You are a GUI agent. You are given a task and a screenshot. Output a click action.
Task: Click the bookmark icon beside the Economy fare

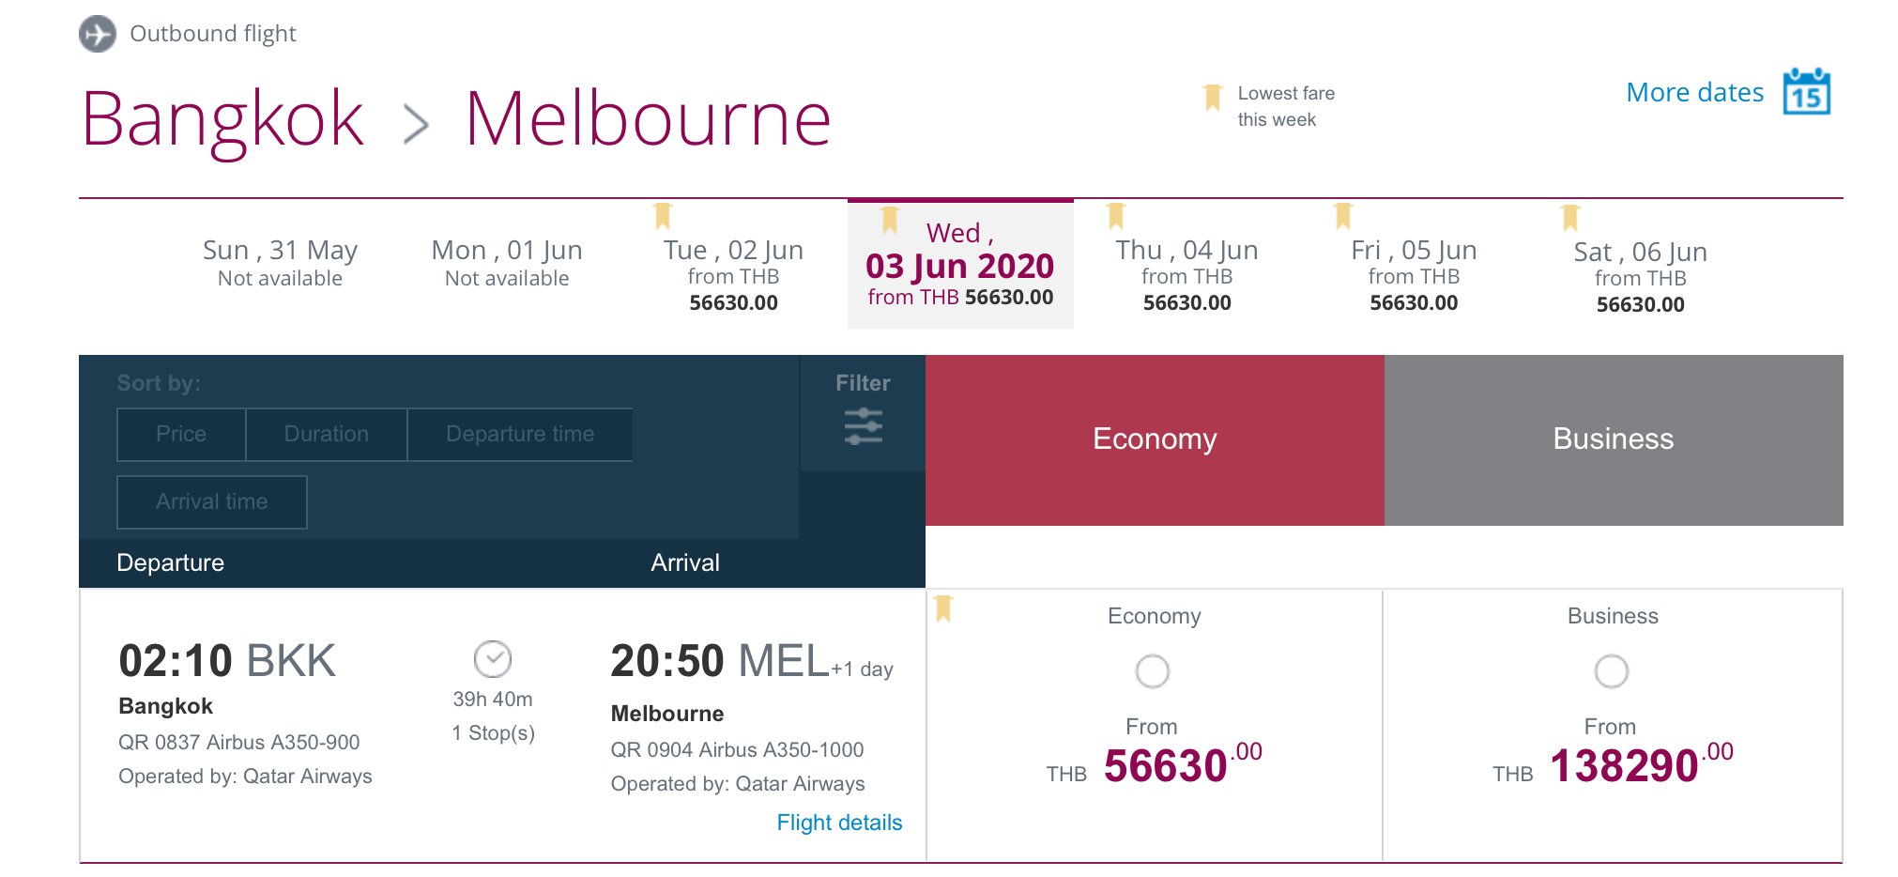point(943,608)
